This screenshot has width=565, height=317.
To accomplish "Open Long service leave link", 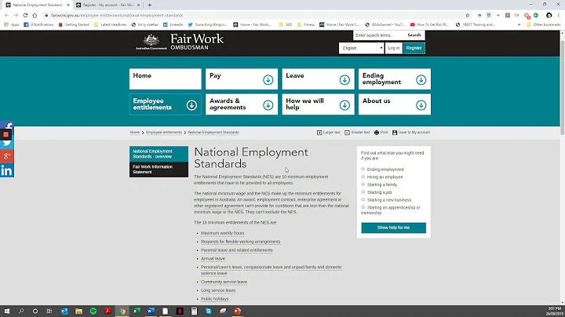I will [x=218, y=290].
